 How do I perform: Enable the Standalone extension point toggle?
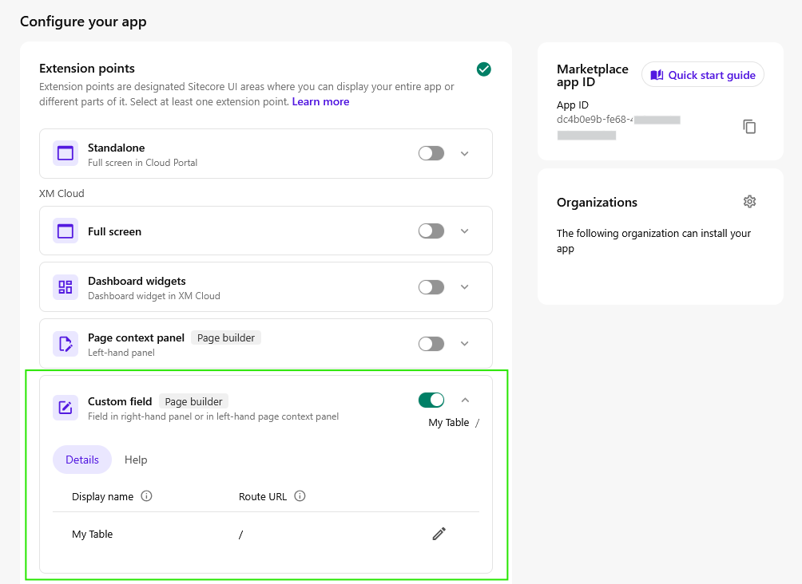coord(431,153)
